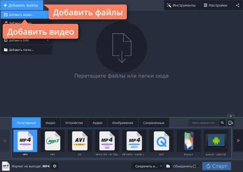Click the output folder icon

click(x=168, y=166)
